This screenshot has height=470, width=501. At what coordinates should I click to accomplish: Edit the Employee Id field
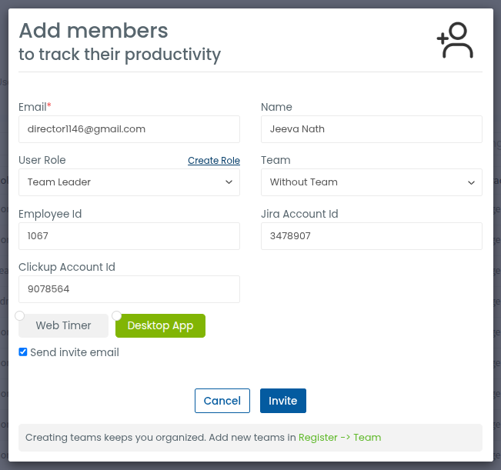point(129,236)
